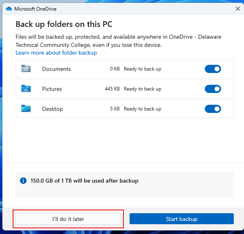
Task: Click the 150.0 GB of 1 TB storage message
Action: click(84, 181)
